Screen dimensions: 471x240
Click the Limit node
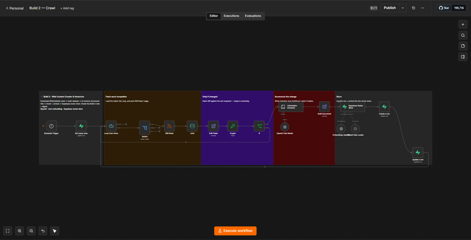[x=192, y=126]
